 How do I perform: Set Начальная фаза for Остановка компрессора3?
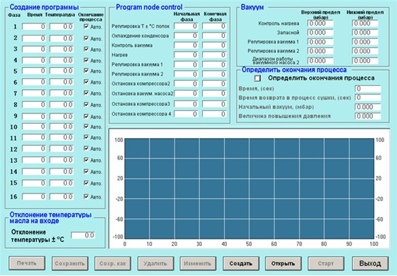click(186, 104)
